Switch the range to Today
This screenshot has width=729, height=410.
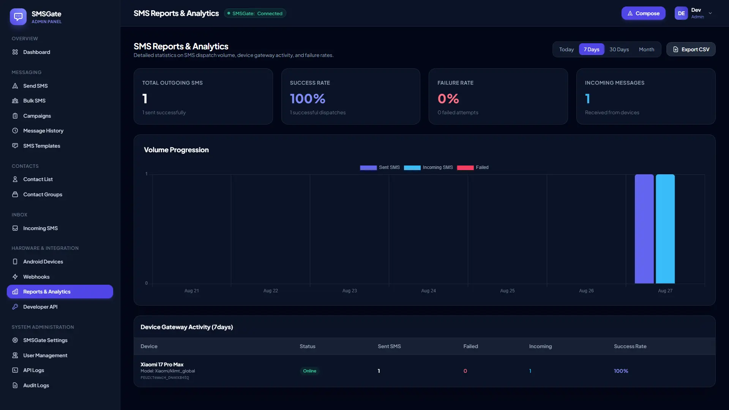click(566, 49)
